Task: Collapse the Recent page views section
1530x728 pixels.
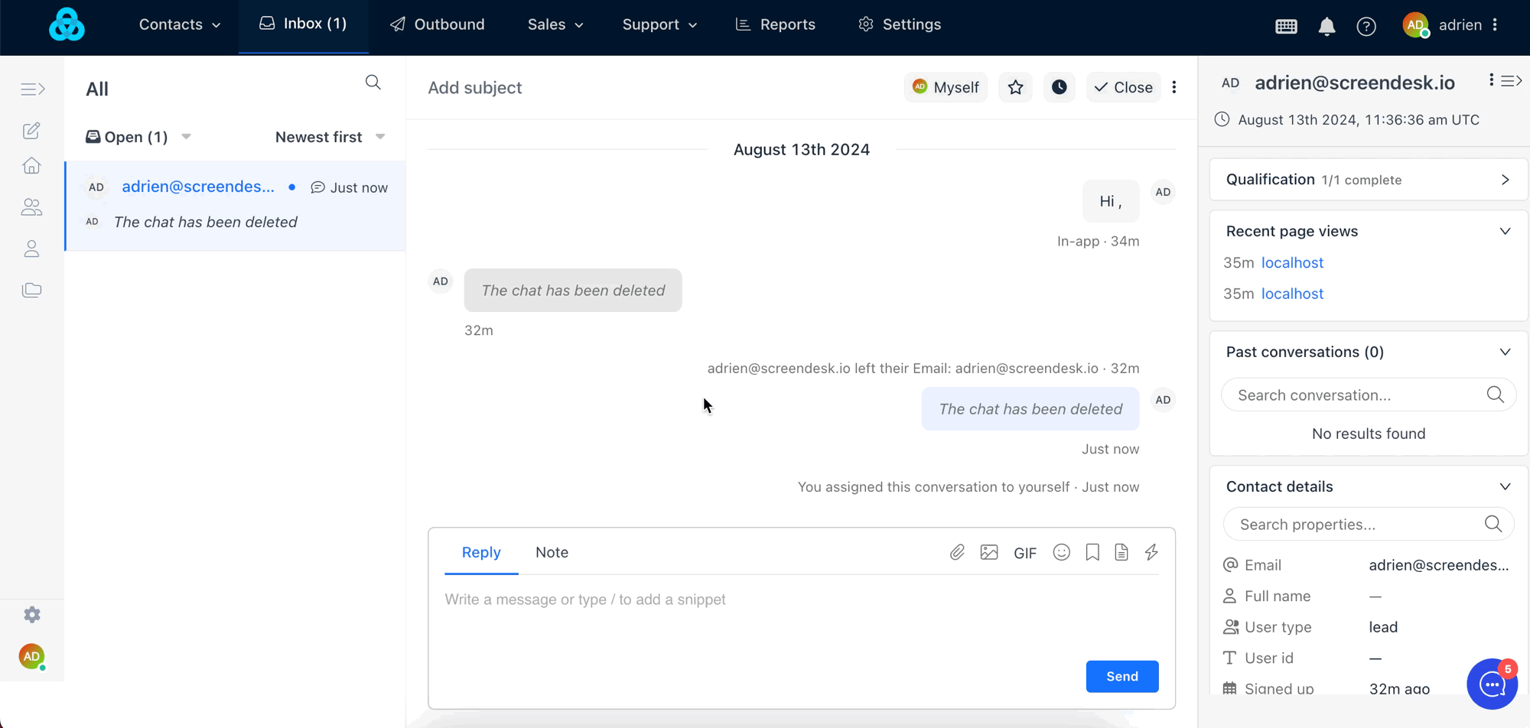Action: click(1505, 231)
